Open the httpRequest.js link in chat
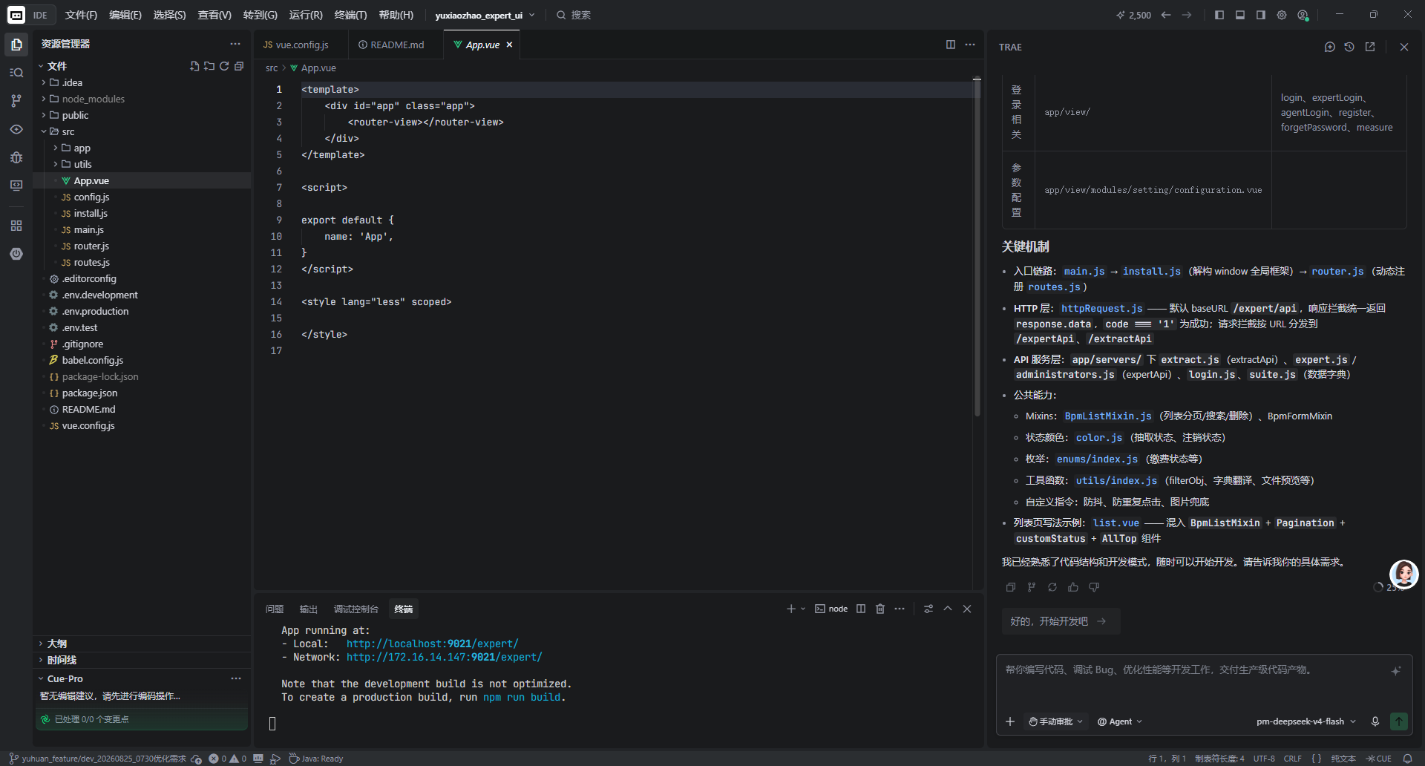This screenshot has height=766, width=1425. click(x=1102, y=308)
